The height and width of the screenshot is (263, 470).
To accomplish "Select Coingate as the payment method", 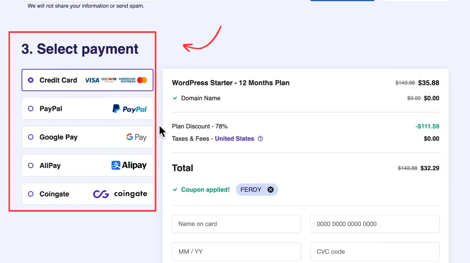I will (x=31, y=194).
